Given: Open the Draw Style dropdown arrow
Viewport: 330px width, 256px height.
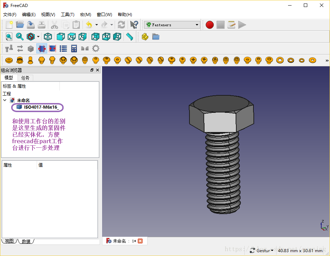Looking at the screenshot, I should (x=38, y=37).
